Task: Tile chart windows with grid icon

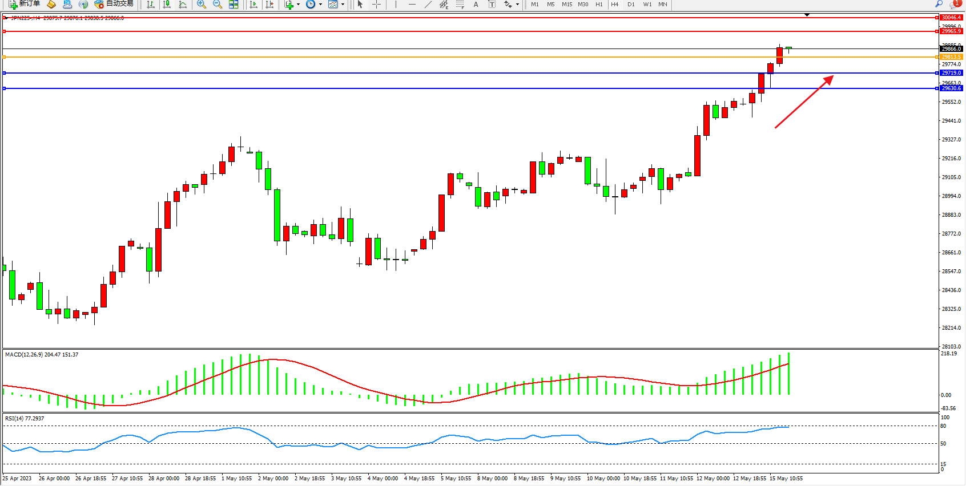Action: pyautogui.click(x=234, y=5)
